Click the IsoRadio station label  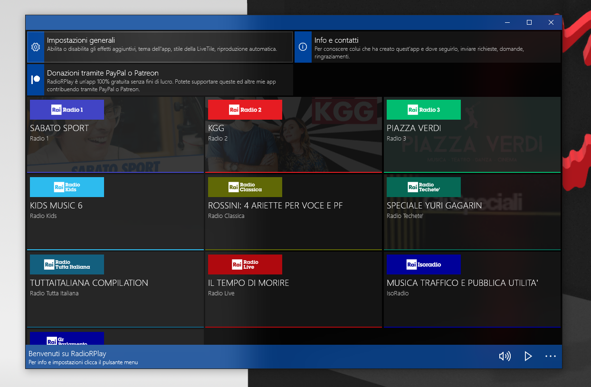click(x=398, y=293)
